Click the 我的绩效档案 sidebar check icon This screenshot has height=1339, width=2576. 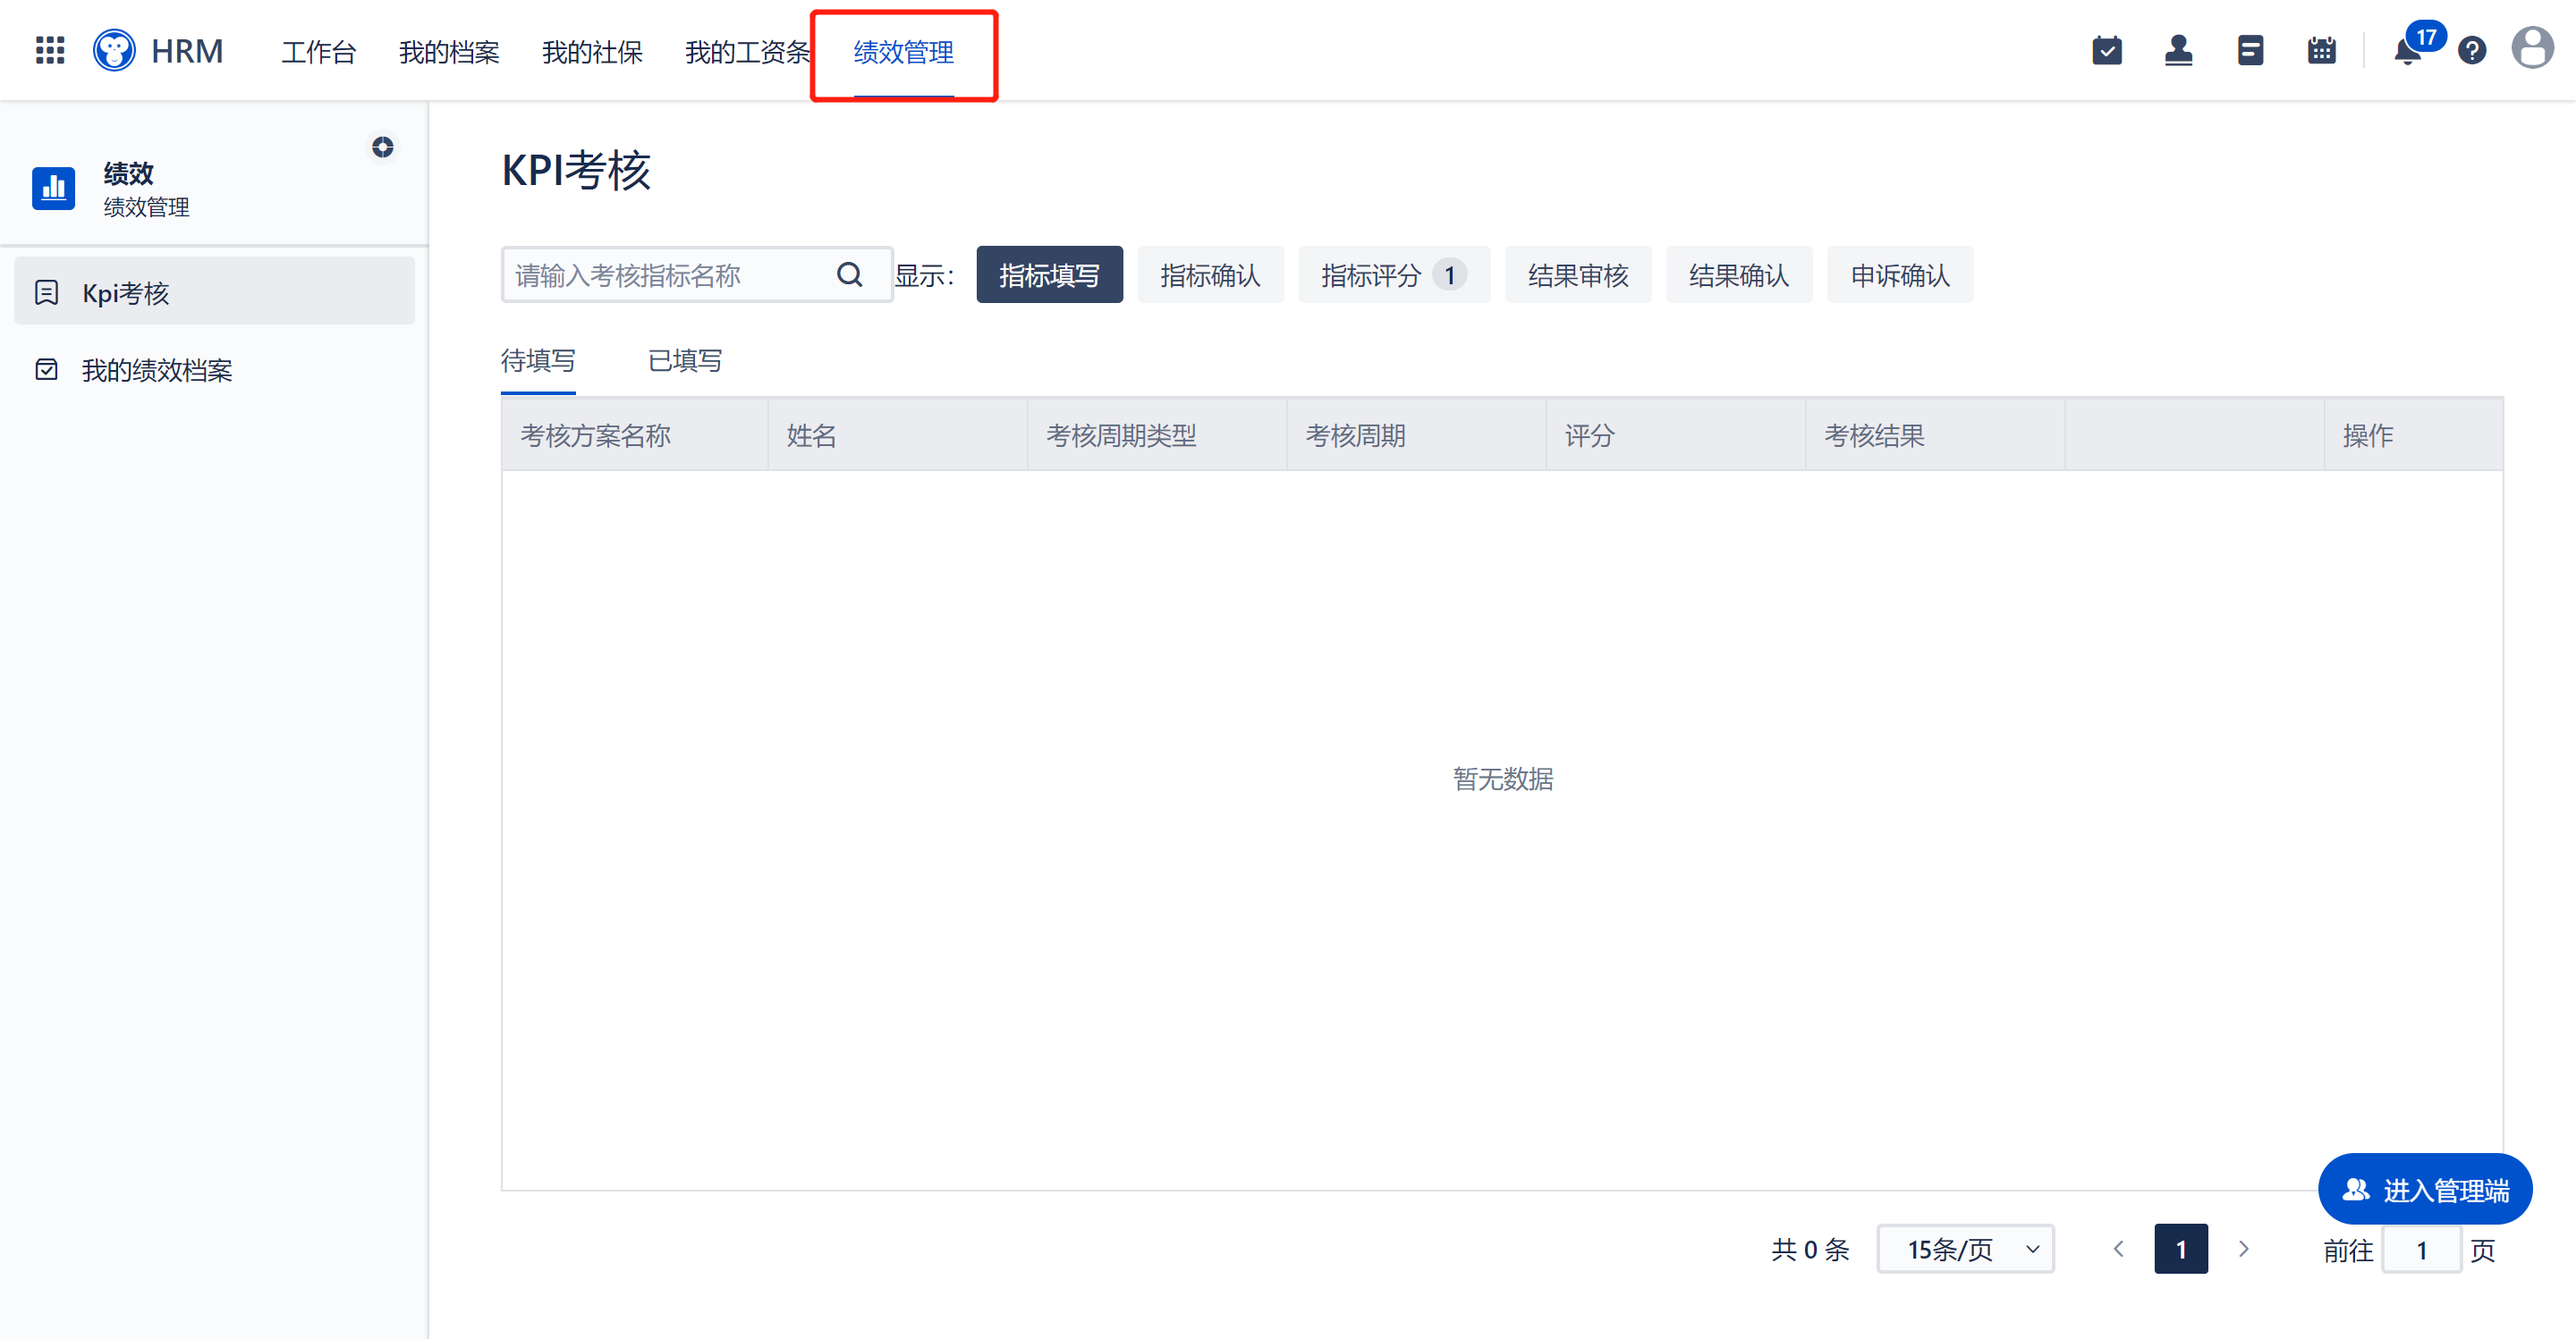coord(46,370)
